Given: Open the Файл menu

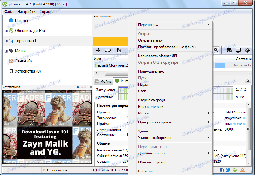Looking at the screenshot, I should point(9,12).
